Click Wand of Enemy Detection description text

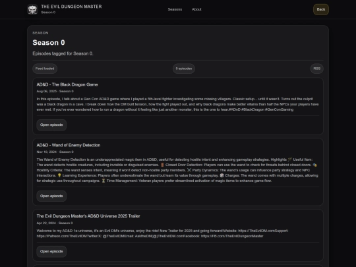(178, 170)
